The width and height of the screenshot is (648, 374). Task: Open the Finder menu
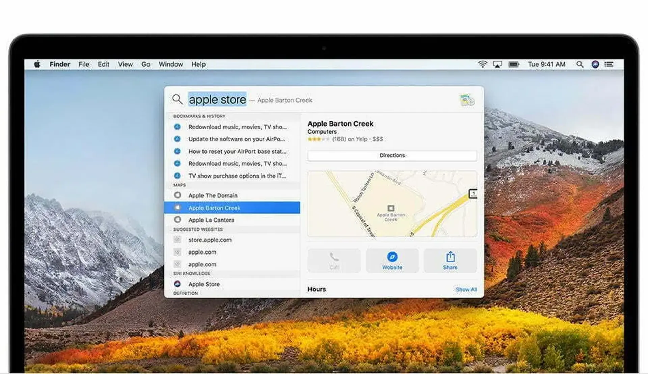point(60,64)
